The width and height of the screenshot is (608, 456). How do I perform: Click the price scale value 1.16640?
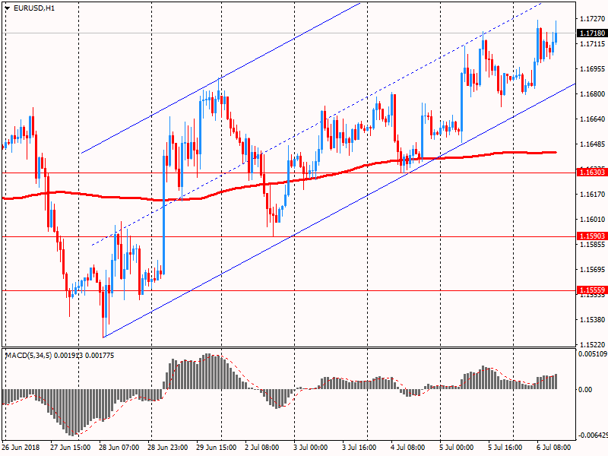593,119
